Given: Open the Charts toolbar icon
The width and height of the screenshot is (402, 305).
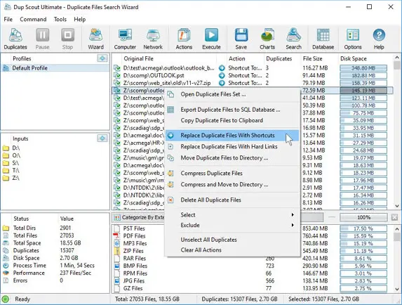Looking at the screenshot, I should (267, 35).
